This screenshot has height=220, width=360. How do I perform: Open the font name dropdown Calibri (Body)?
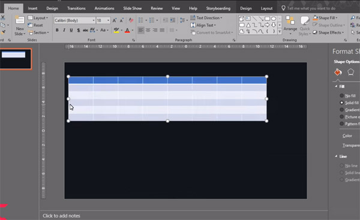(94, 20)
